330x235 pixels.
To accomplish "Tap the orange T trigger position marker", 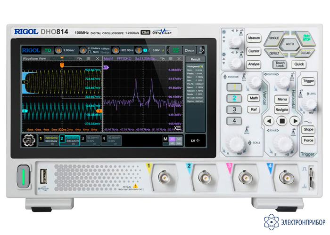I will click(62, 65).
